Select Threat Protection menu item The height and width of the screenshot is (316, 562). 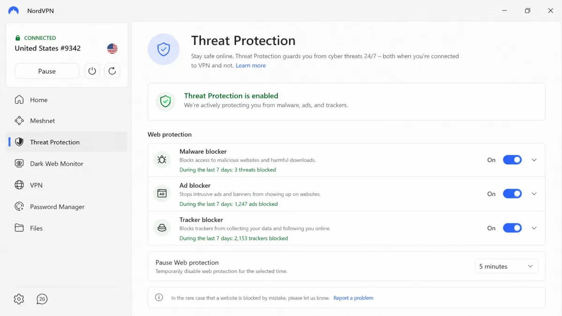coord(67,142)
